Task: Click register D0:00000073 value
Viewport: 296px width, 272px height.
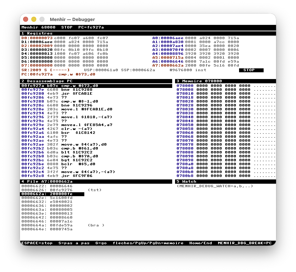Action: (x=37, y=38)
